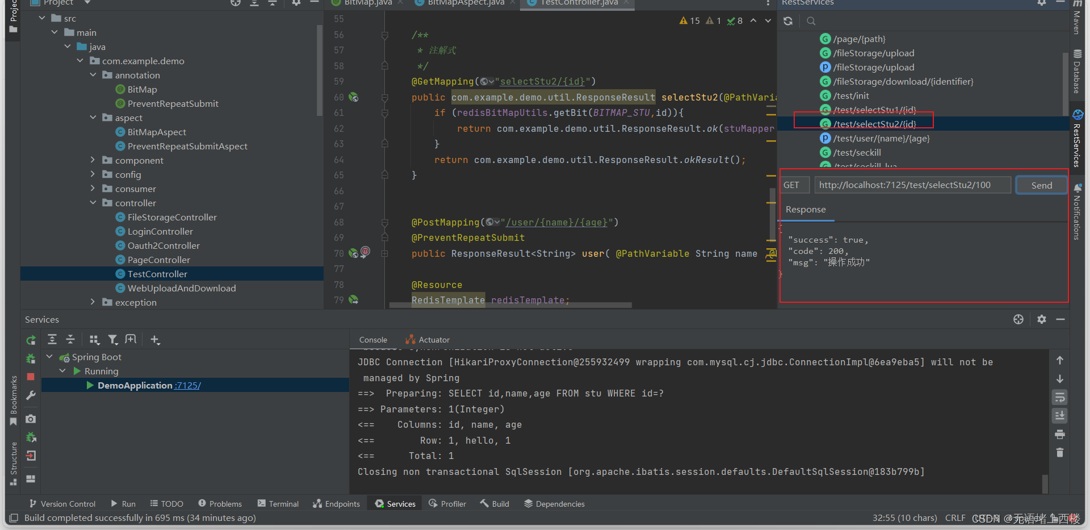Viewport: 1090px width, 530px height.
Task: Open search in the RestServices panel
Action: (x=811, y=20)
